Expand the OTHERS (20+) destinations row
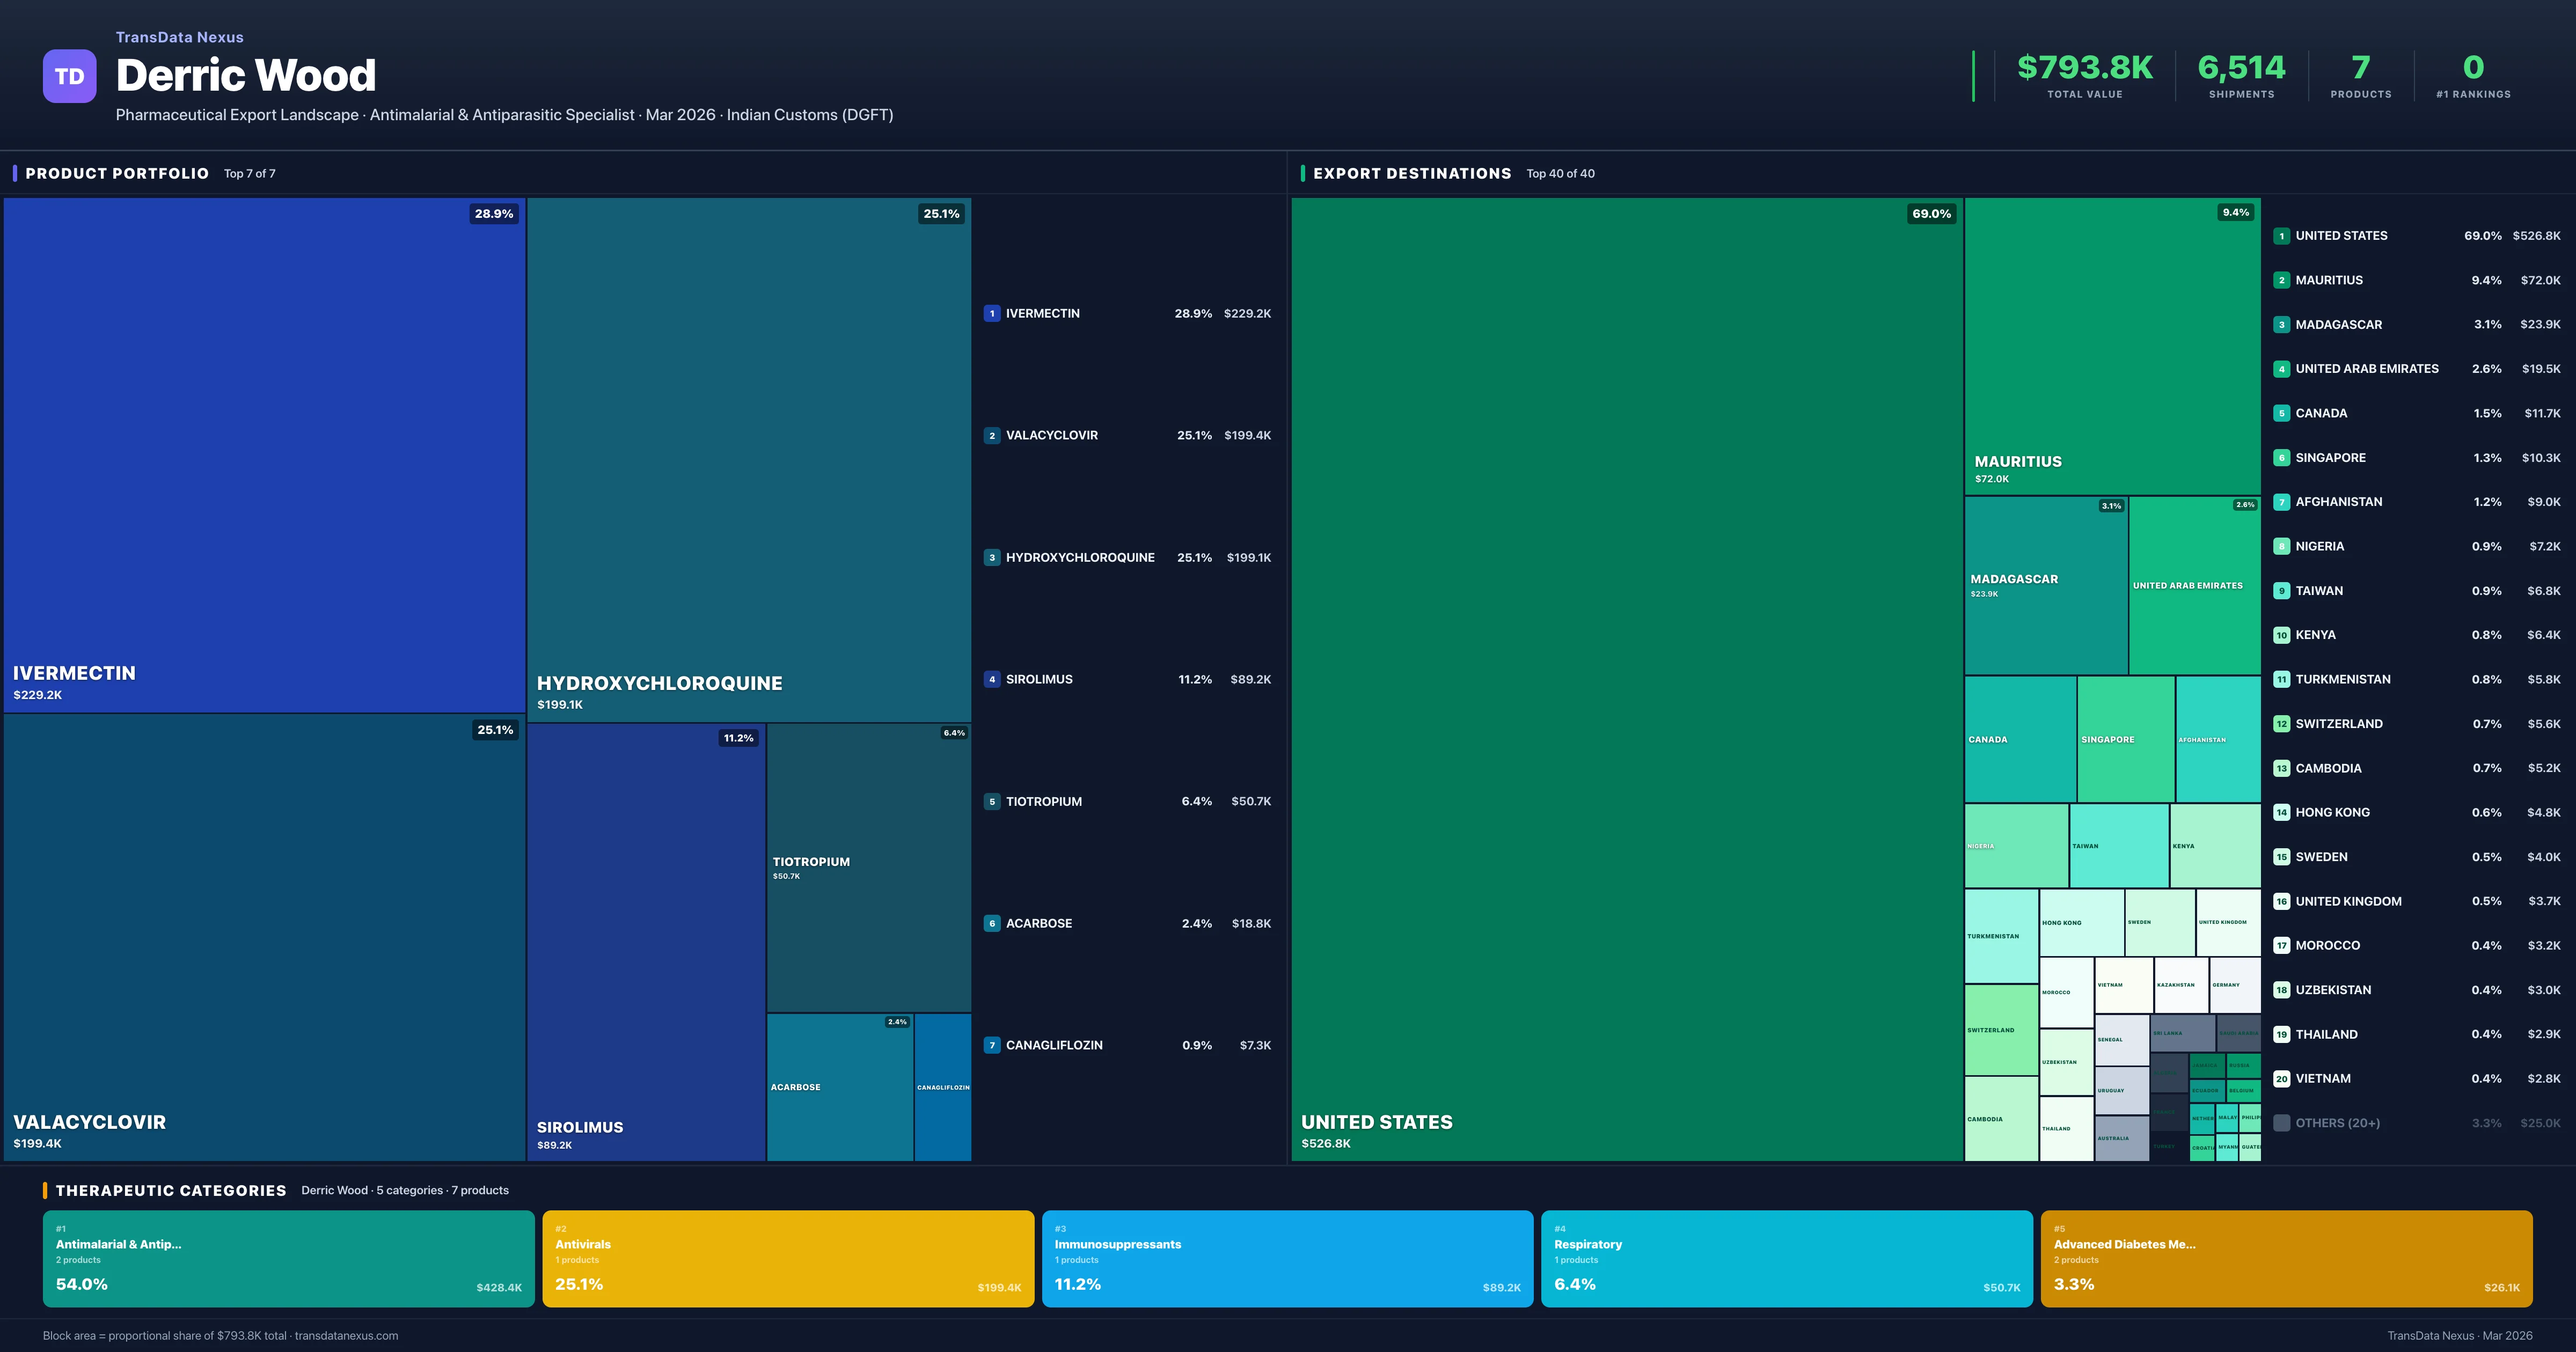This screenshot has height=1352, width=2576. pyautogui.click(x=2339, y=1122)
